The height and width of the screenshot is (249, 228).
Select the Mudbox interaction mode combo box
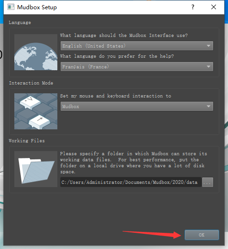pos(137,106)
